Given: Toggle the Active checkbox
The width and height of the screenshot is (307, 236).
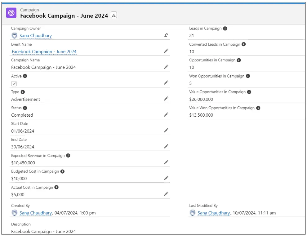Looking at the screenshot, I should (14, 84).
